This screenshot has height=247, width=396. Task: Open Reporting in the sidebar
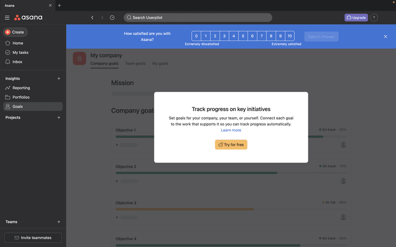click(x=21, y=88)
